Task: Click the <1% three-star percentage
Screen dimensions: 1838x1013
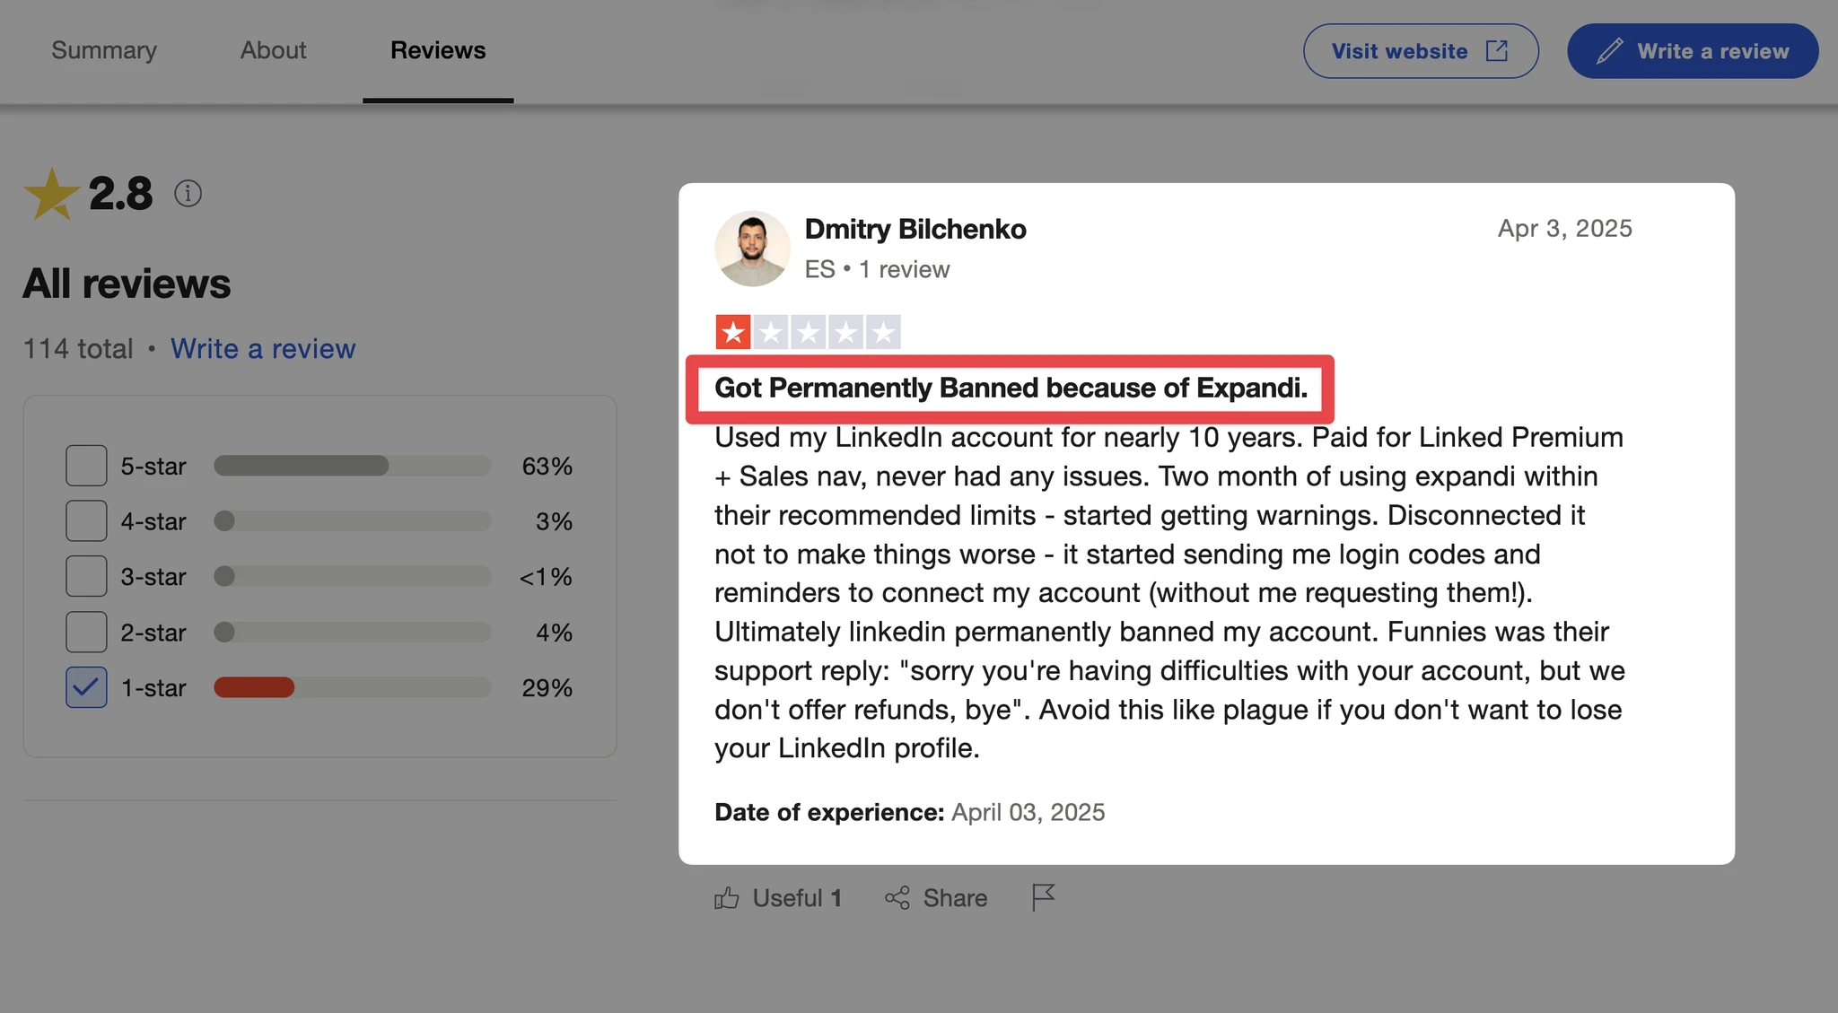Action: (x=546, y=576)
